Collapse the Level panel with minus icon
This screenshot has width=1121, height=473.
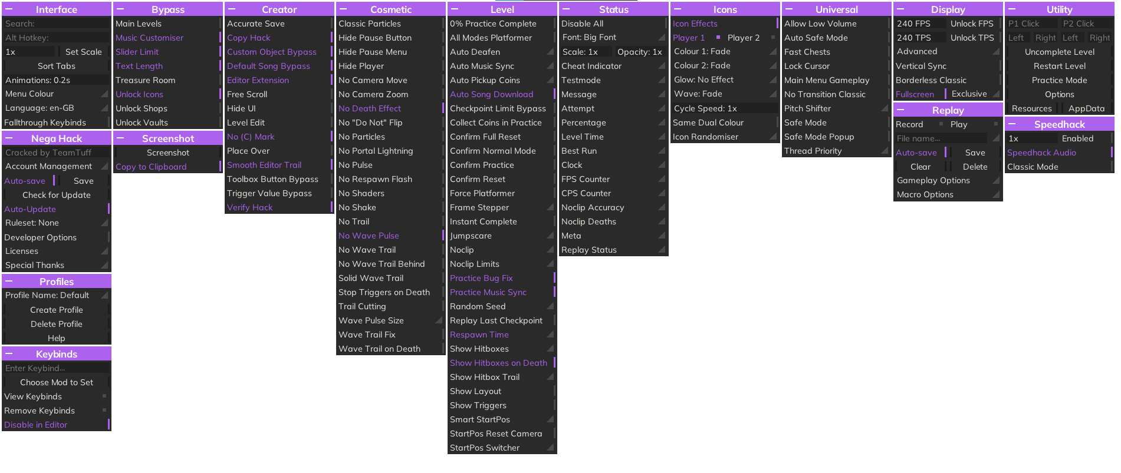(x=455, y=9)
